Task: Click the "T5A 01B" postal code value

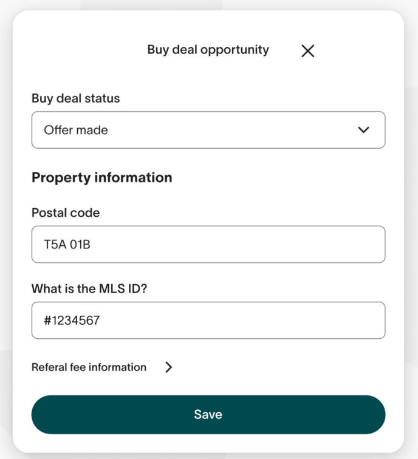Action: 67,245
